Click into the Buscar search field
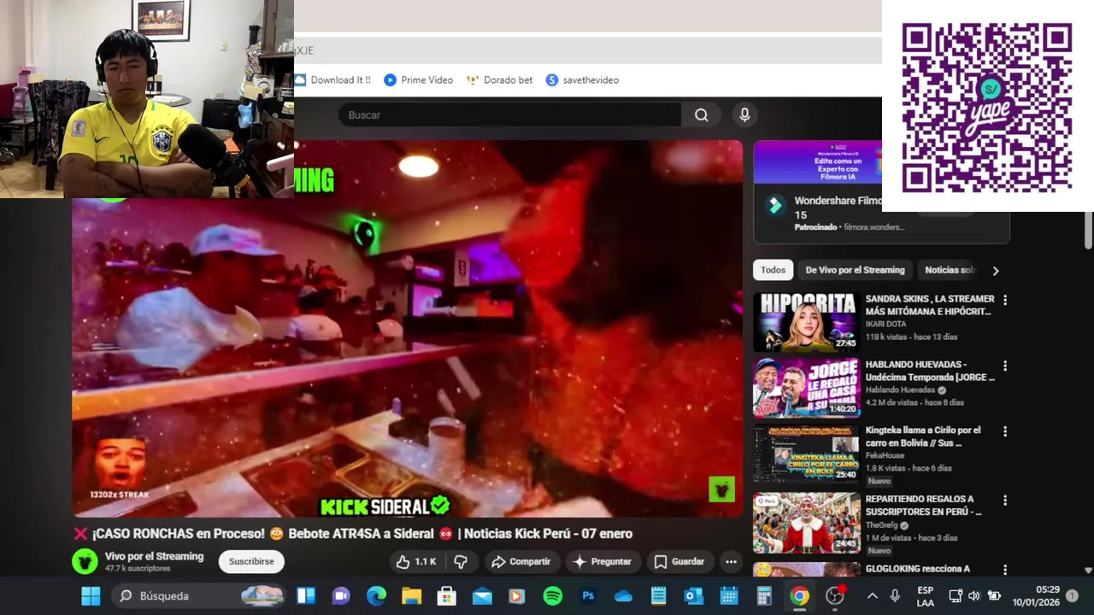1094x615 pixels. [x=509, y=115]
